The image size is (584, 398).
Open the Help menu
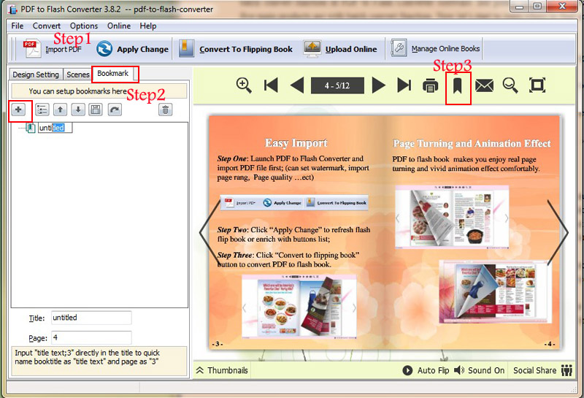(x=148, y=26)
